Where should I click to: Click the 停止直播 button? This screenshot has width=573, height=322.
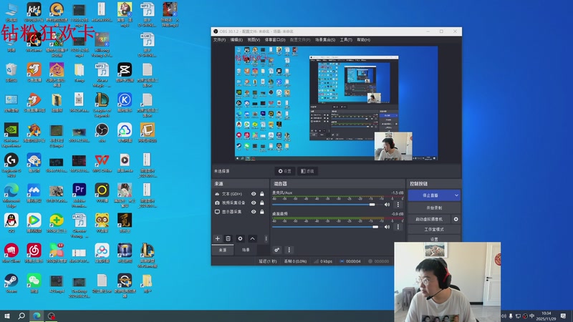(x=430, y=195)
